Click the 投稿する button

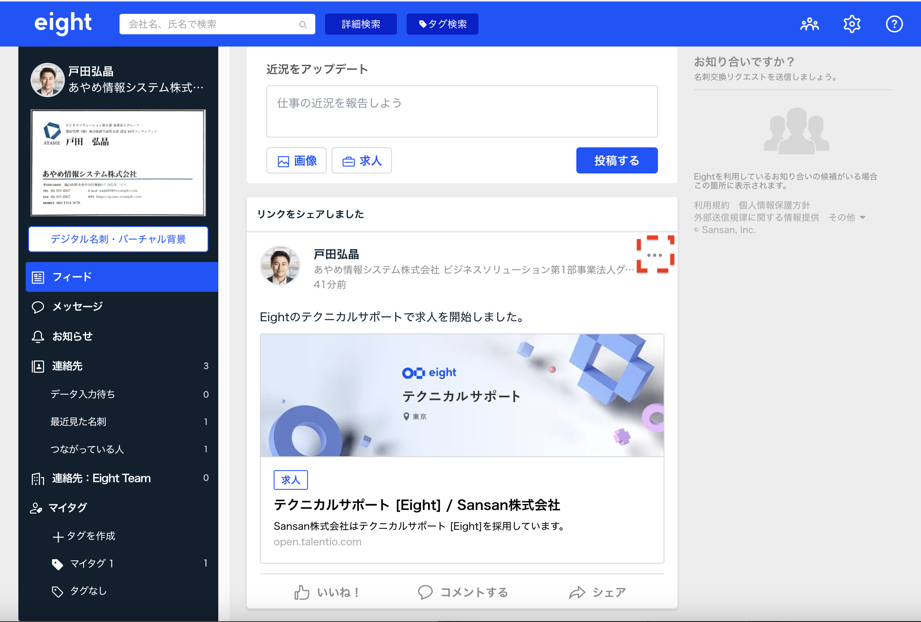[616, 160]
